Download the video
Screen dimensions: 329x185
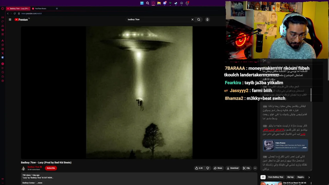point(233,168)
